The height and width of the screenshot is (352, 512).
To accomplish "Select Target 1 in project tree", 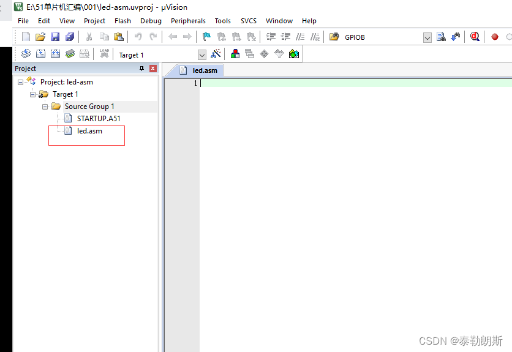I will point(66,94).
